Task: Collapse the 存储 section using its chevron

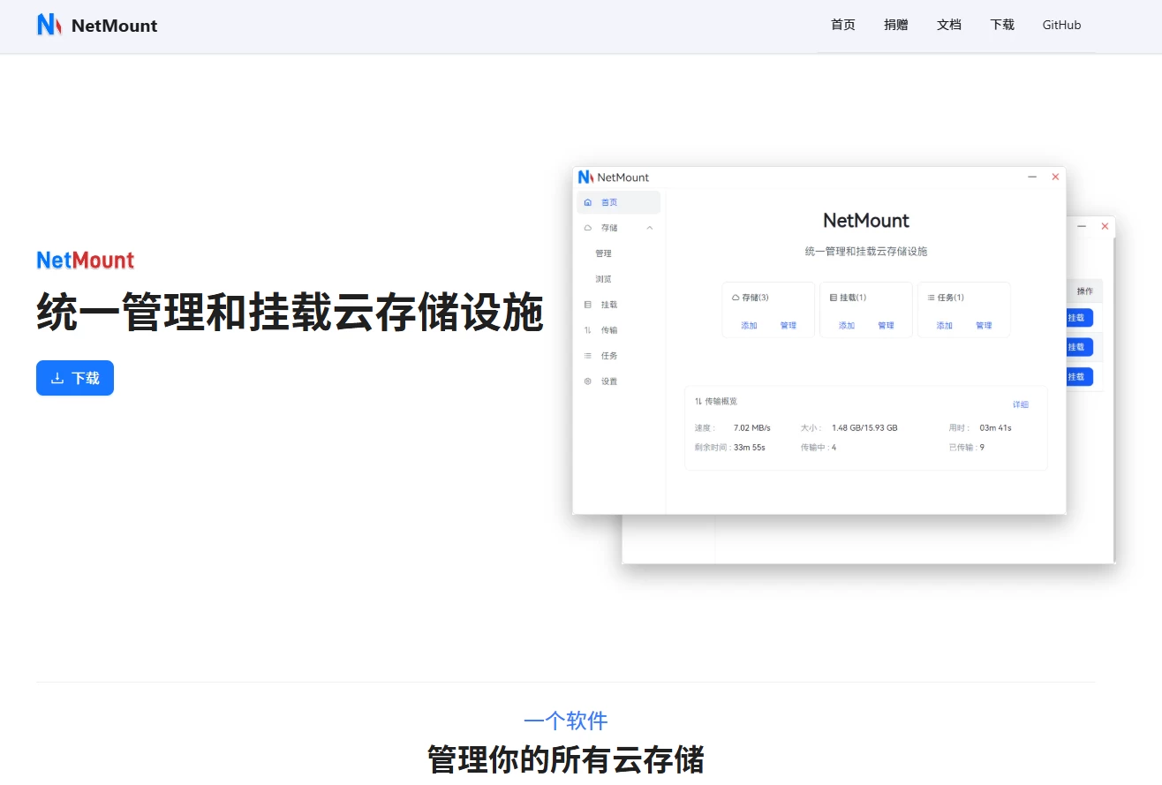Action: 650,227
